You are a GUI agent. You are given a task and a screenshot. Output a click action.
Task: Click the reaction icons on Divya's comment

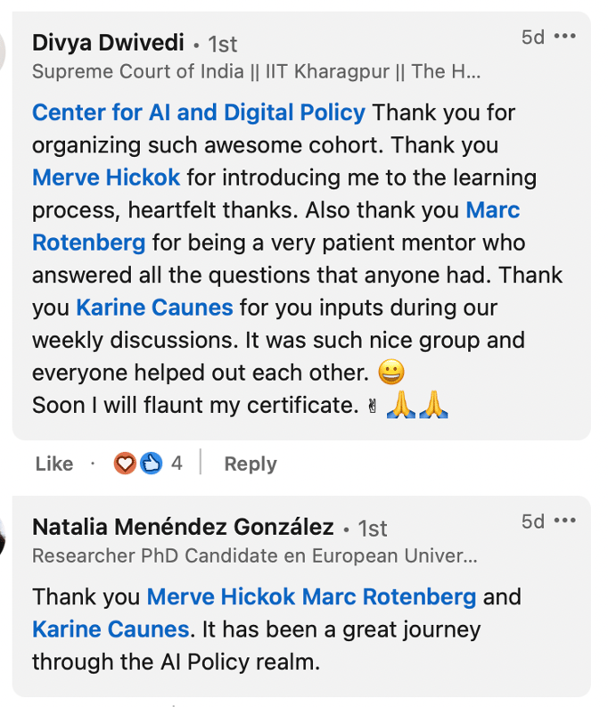(138, 464)
